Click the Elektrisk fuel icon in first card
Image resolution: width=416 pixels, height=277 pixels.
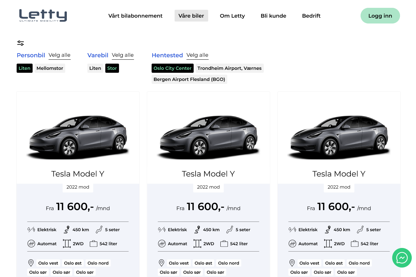tap(31, 230)
